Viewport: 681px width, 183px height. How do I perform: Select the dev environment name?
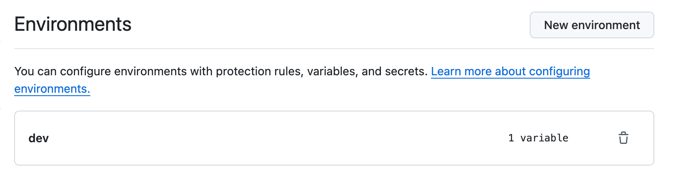[x=39, y=138]
